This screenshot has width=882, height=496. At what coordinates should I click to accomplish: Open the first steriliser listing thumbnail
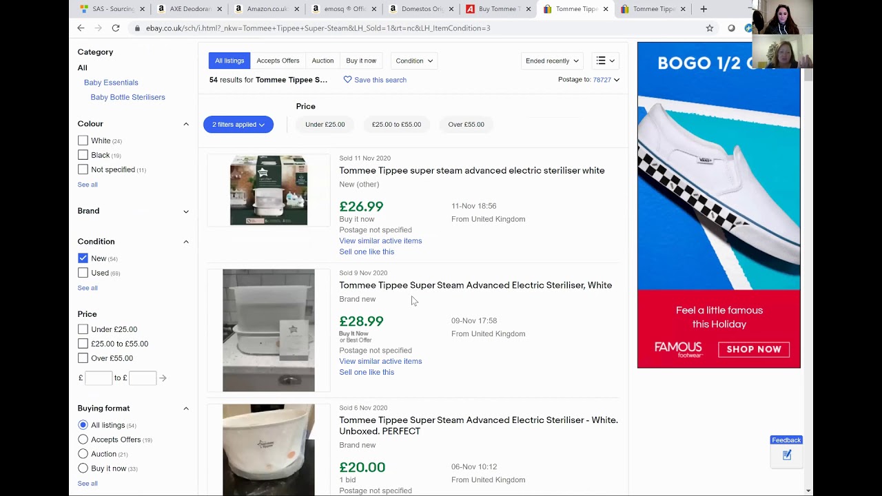(x=269, y=190)
